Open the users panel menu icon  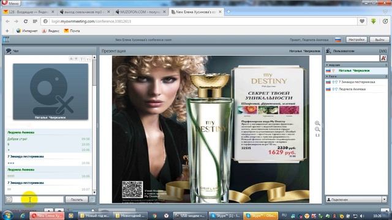tap(328, 51)
